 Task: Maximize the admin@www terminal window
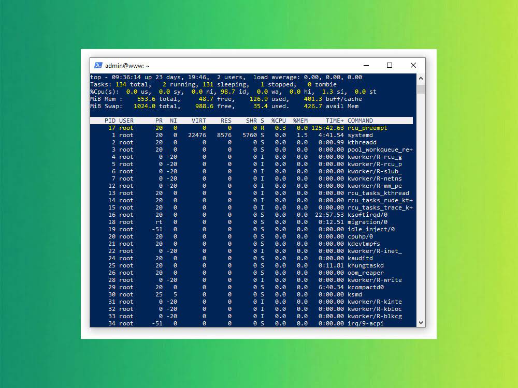click(390, 65)
